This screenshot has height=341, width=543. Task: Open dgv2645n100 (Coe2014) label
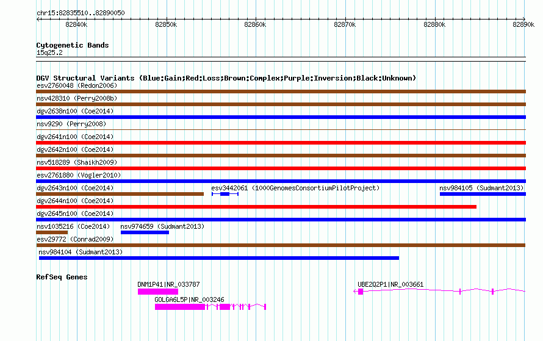tap(75, 214)
